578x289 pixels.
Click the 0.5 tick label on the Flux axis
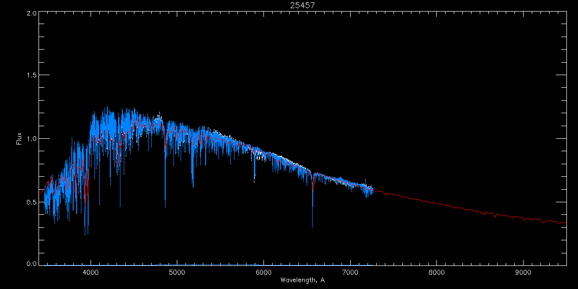31,202
